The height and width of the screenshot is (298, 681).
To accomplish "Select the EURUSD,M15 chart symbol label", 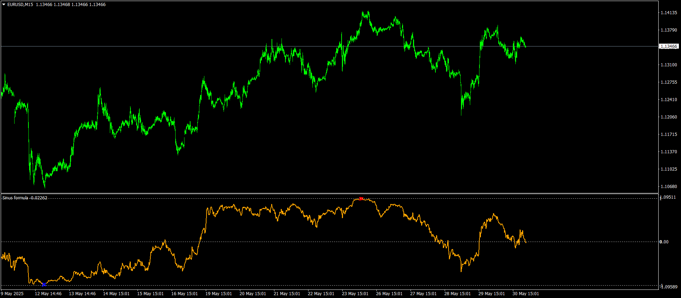I will [21, 5].
